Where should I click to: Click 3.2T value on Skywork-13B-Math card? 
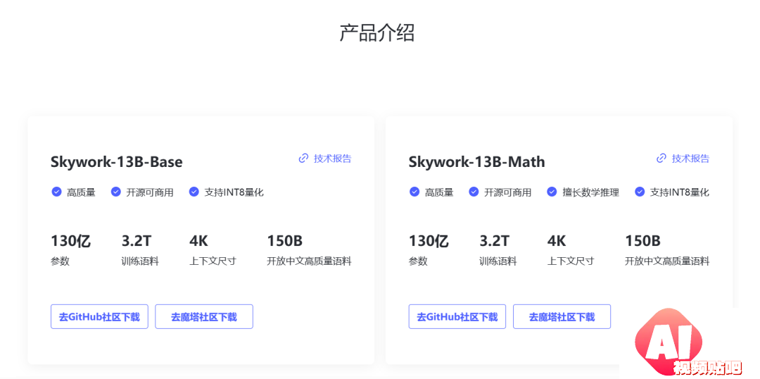coord(495,240)
